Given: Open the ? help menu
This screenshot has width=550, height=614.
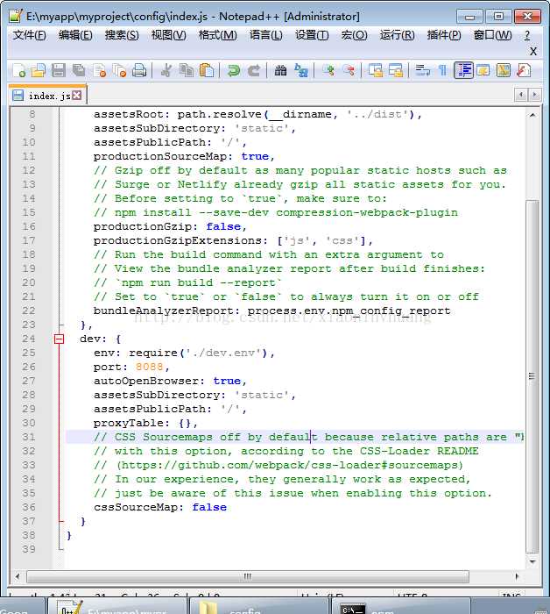Looking at the screenshot, I should click(527, 35).
